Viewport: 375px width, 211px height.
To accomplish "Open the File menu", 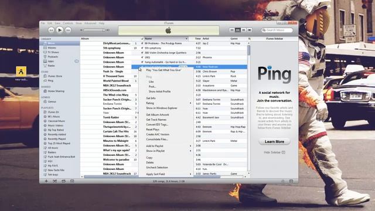I will [x=43, y=23].
